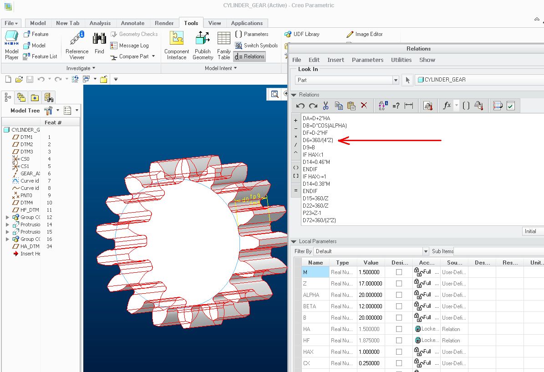Click Switch Symbols in the ribbon
544x372 pixels.
coord(256,46)
